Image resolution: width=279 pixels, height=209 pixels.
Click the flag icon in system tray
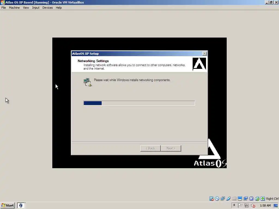coord(240,205)
